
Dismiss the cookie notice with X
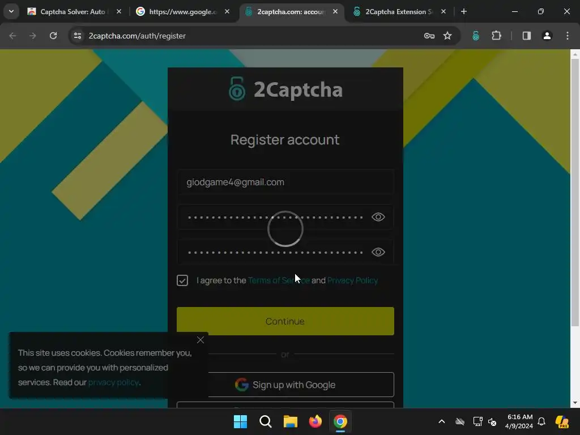201,340
